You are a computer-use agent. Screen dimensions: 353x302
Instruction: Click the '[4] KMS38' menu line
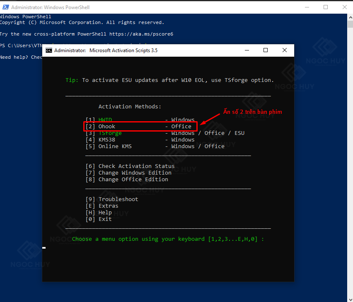coord(140,140)
